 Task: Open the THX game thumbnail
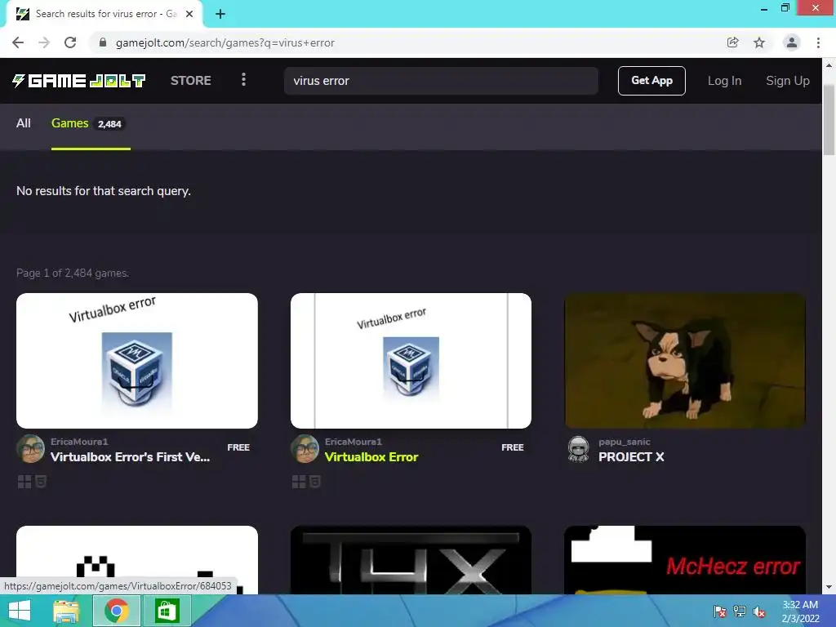[x=411, y=560]
